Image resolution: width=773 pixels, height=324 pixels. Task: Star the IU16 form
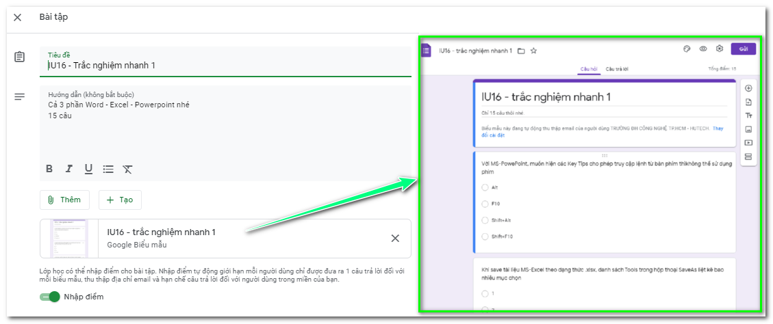click(533, 51)
